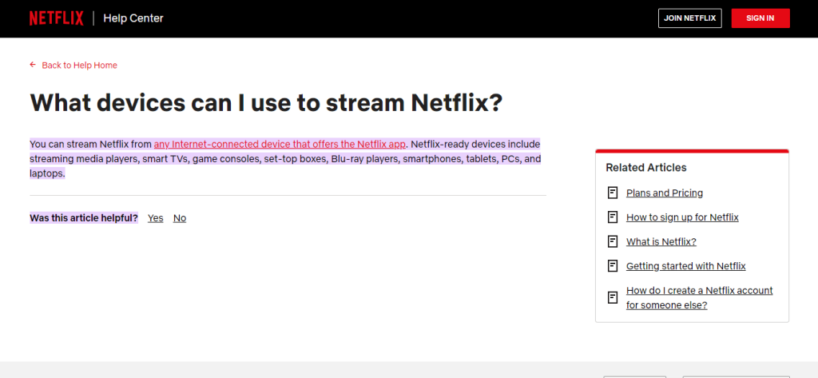Click the red SIGN IN button
The image size is (818, 378).
coord(760,18)
